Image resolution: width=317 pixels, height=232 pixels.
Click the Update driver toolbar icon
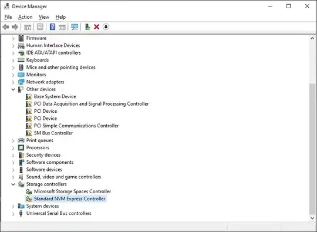click(87, 26)
